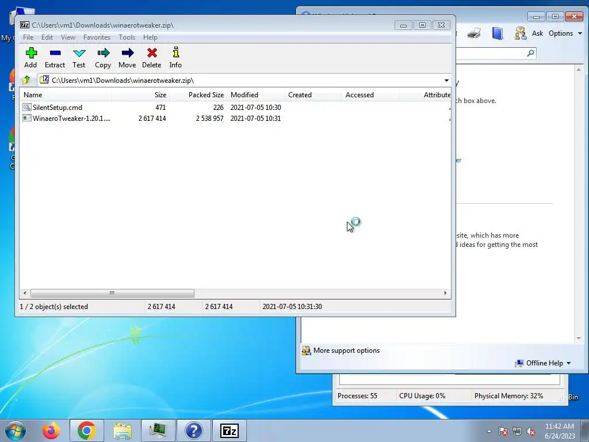Viewport: 589px width, 442px height.
Task: Click the Ask icon in Help window
Action: 520,33
